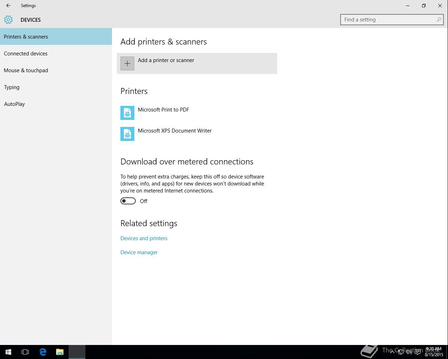Viewport: 448px width, 359px height.
Task: Click the clock and date in the taskbar
Action: (x=434, y=352)
